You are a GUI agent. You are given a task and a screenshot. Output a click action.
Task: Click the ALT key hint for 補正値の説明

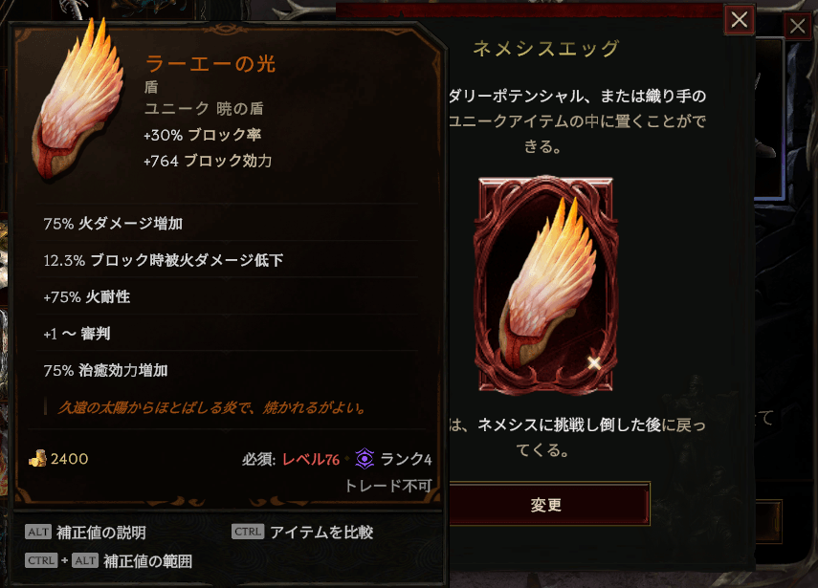point(38,532)
